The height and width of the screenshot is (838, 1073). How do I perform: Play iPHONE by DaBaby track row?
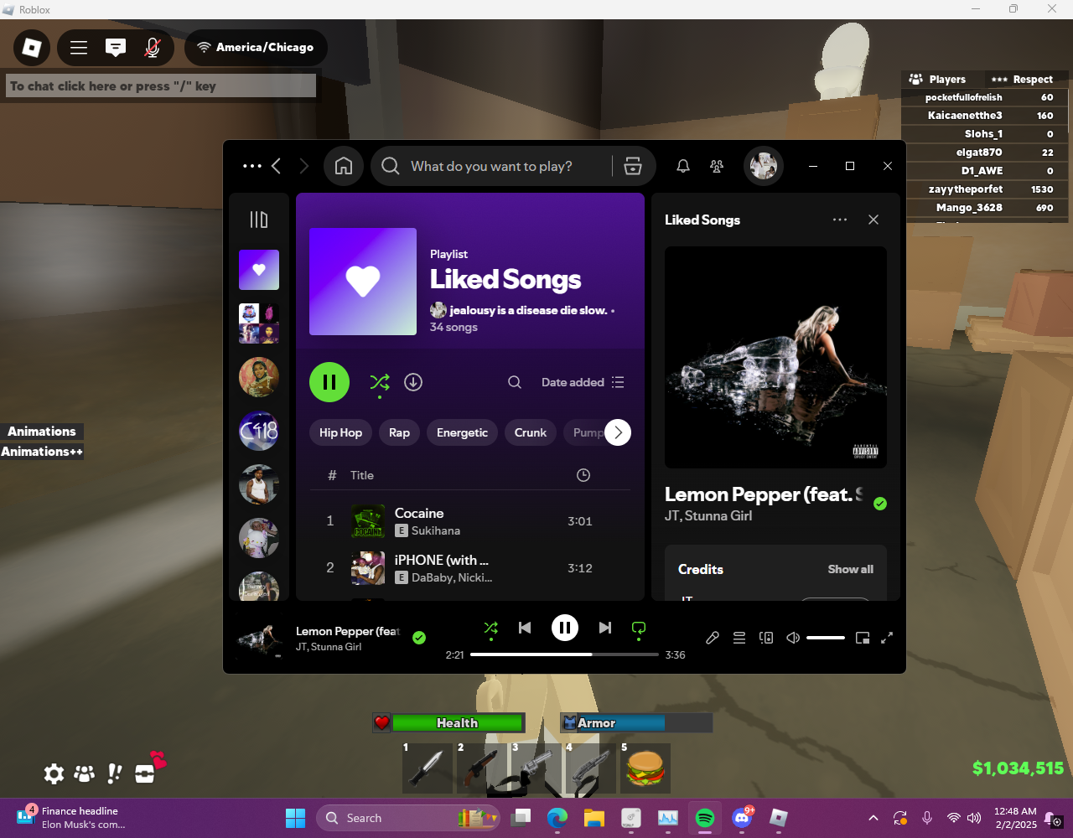[x=470, y=568]
